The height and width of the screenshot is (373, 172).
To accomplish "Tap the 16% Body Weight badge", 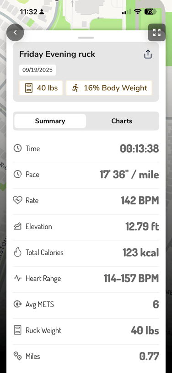I will coord(109,88).
